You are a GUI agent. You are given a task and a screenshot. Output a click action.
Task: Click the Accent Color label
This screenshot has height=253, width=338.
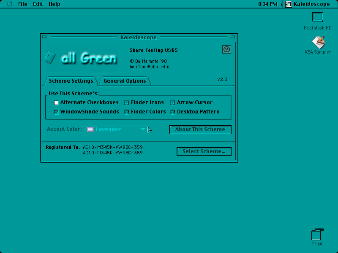64,129
